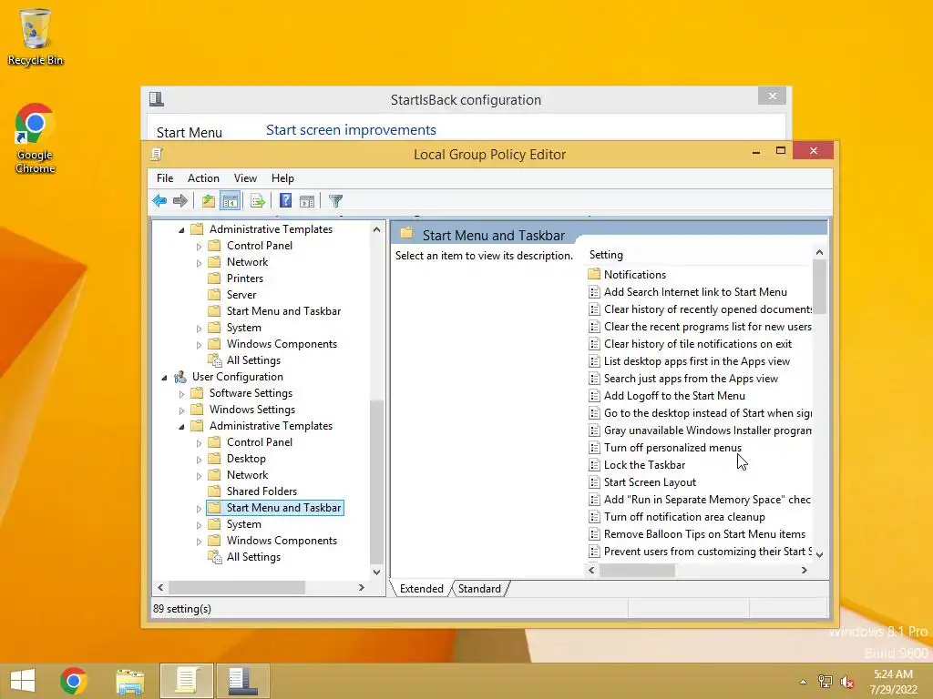Select Shared Folders in the tree
Viewport: 933px width, 699px height.
click(261, 491)
